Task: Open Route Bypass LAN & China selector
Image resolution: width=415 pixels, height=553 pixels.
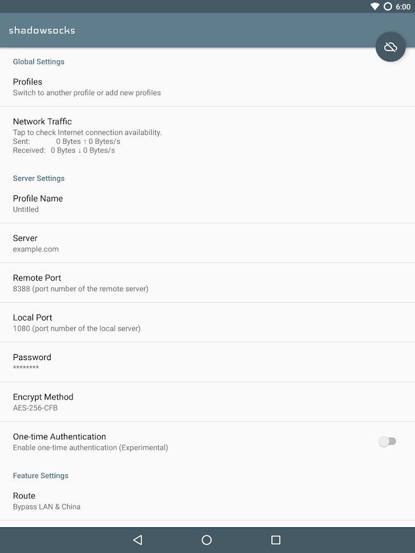Action: point(208,501)
